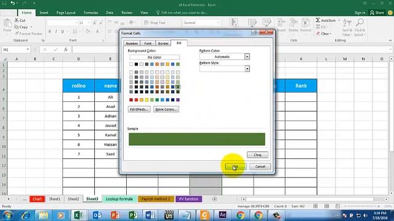
Task: Pick purple swatch in standard colors
Action: click(178, 100)
